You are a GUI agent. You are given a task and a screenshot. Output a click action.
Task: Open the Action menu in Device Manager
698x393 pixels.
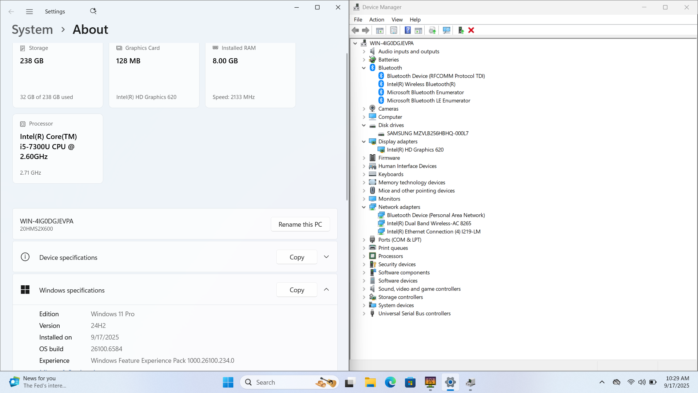coord(377,20)
